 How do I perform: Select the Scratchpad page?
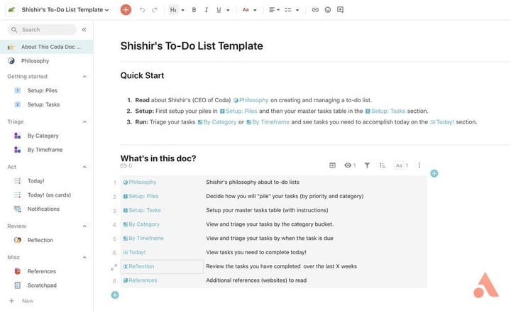coord(42,285)
